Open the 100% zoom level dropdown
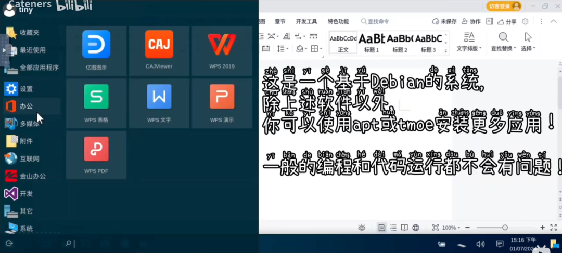562x253 pixels. [451, 228]
